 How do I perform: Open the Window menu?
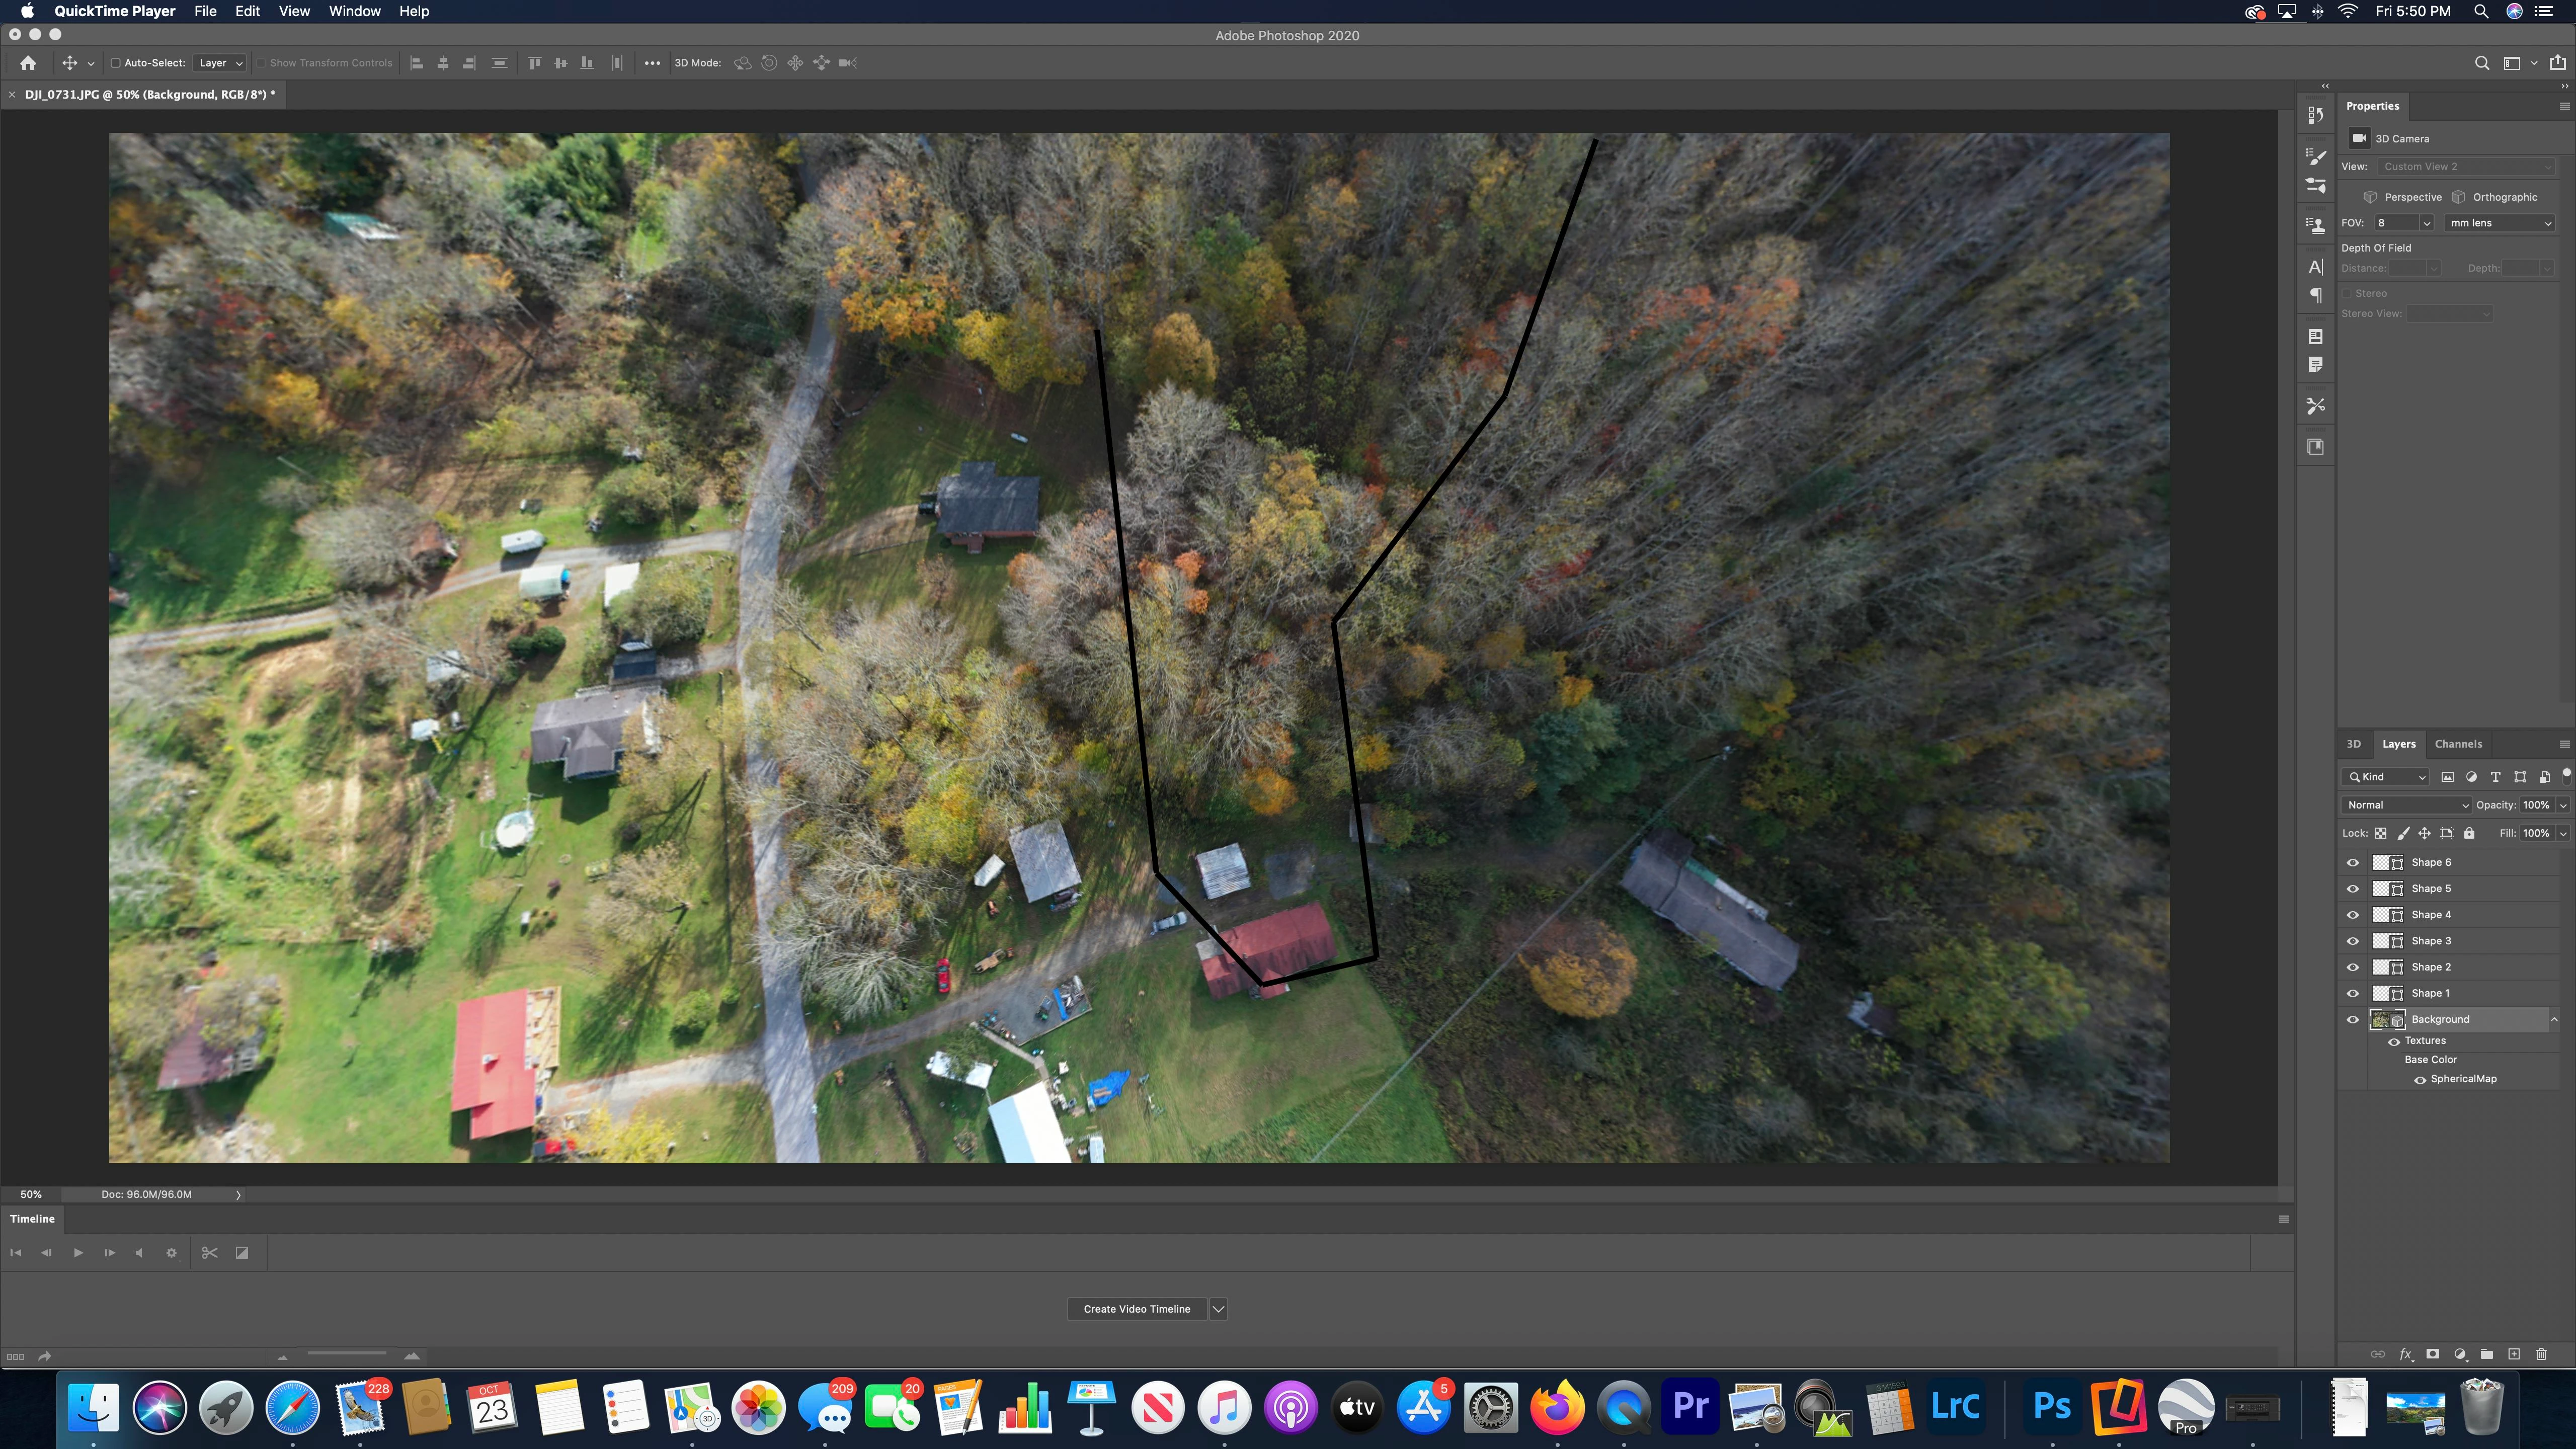pos(354,11)
